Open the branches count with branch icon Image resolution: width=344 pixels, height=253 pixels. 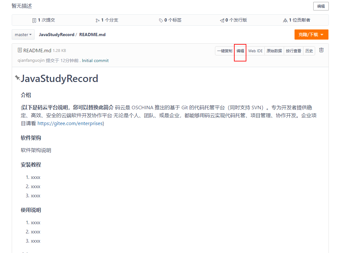click(107, 20)
